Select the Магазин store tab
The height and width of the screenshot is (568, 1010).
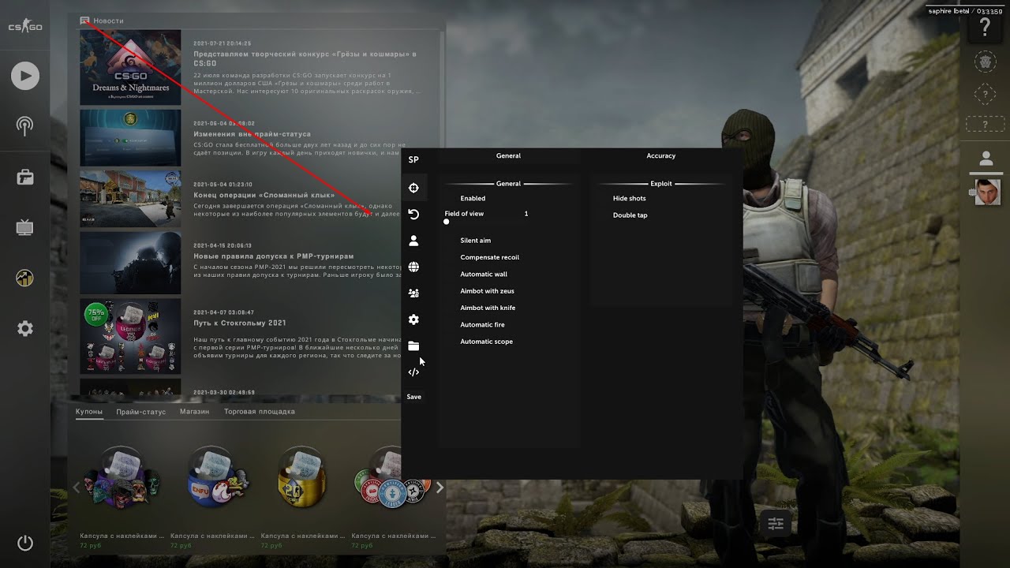coord(194,412)
